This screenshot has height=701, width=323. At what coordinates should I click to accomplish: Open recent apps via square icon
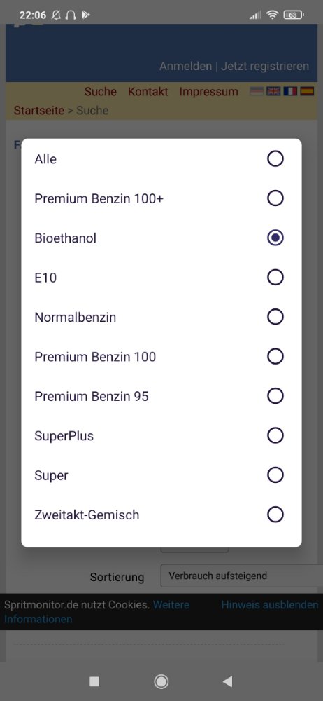(x=94, y=681)
